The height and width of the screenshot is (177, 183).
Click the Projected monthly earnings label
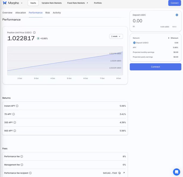(143, 52)
